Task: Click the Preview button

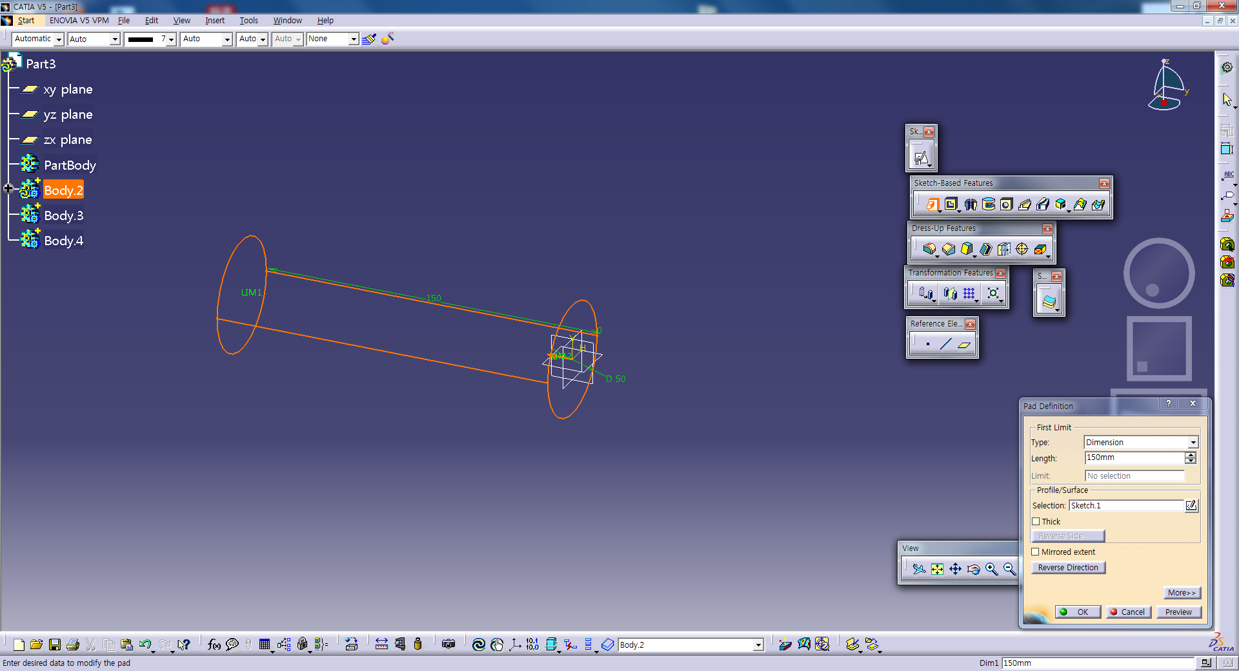Action: click(1178, 612)
